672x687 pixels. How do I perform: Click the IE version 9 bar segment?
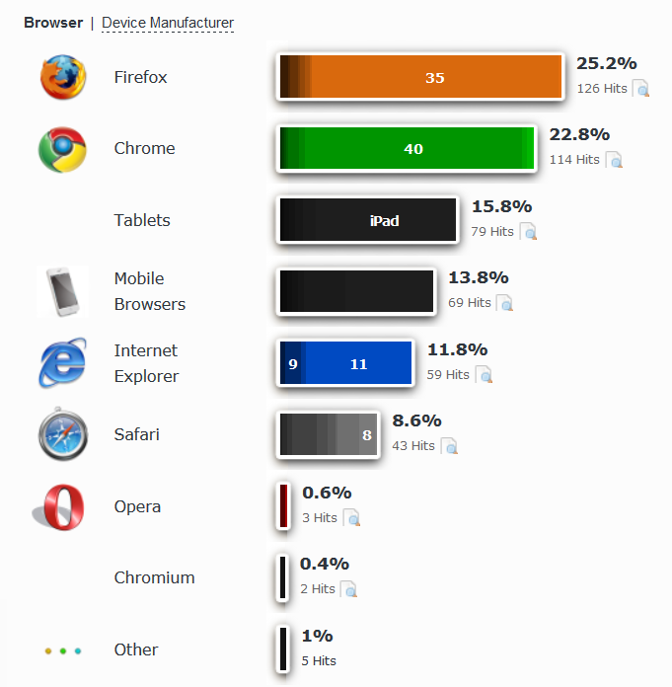pyautogui.click(x=293, y=363)
